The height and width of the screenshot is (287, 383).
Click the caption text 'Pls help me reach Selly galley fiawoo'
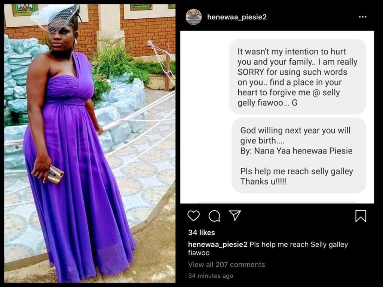tap(298, 245)
